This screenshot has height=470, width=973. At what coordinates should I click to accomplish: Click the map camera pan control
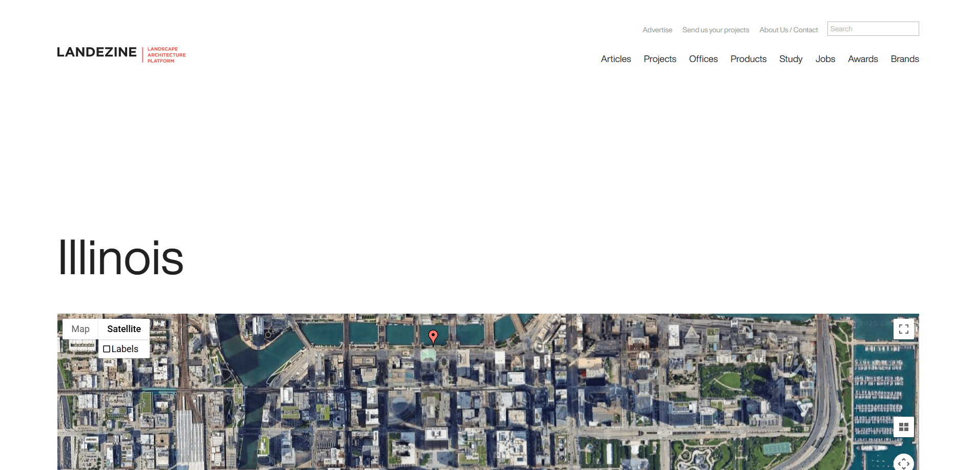tap(904, 462)
